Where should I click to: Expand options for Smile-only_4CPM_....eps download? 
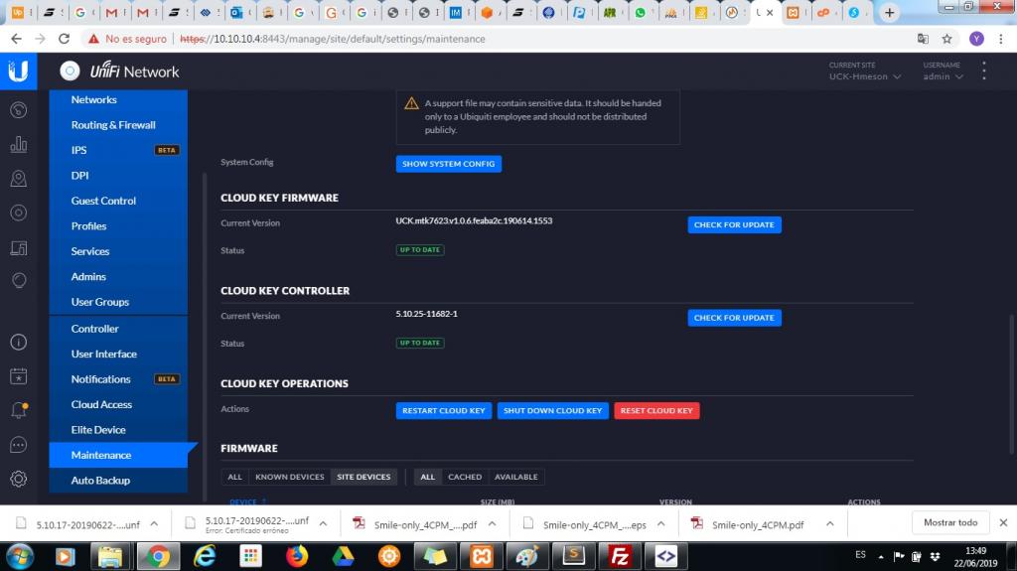pyautogui.click(x=660, y=524)
